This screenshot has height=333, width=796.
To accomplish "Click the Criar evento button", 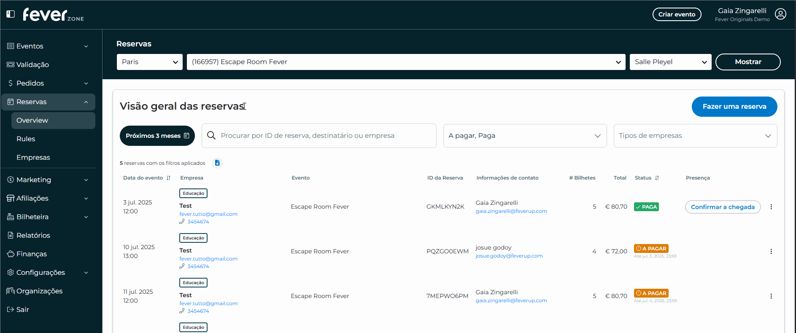I will click(x=677, y=14).
